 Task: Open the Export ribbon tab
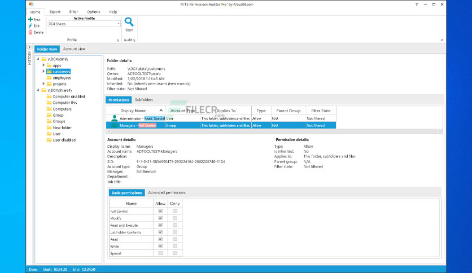(x=55, y=11)
